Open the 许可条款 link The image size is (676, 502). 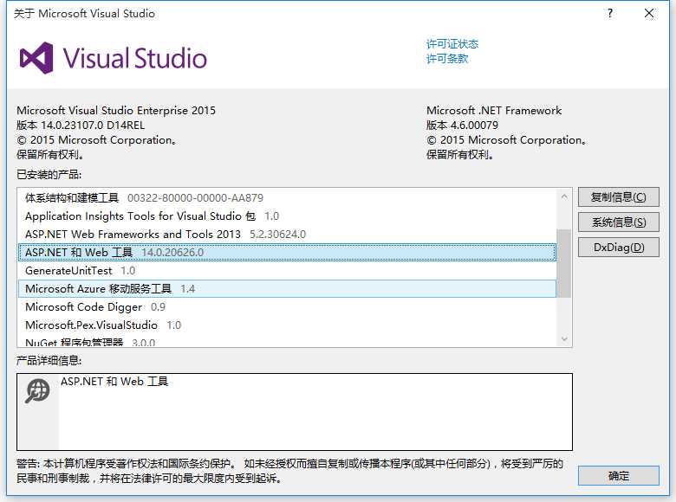tap(447, 59)
